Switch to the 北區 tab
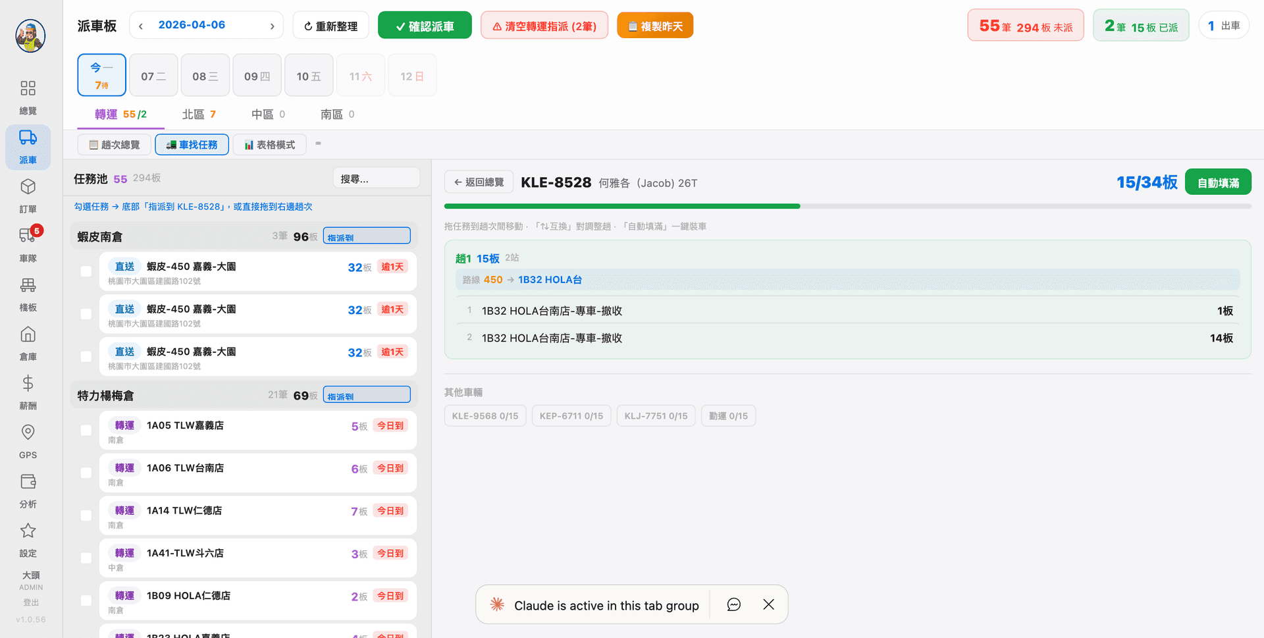This screenshot has width=1264, height=638. tap(198, 114)
